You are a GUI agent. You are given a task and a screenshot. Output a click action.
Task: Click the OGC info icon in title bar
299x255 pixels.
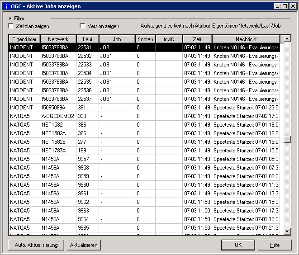point(6,6)
